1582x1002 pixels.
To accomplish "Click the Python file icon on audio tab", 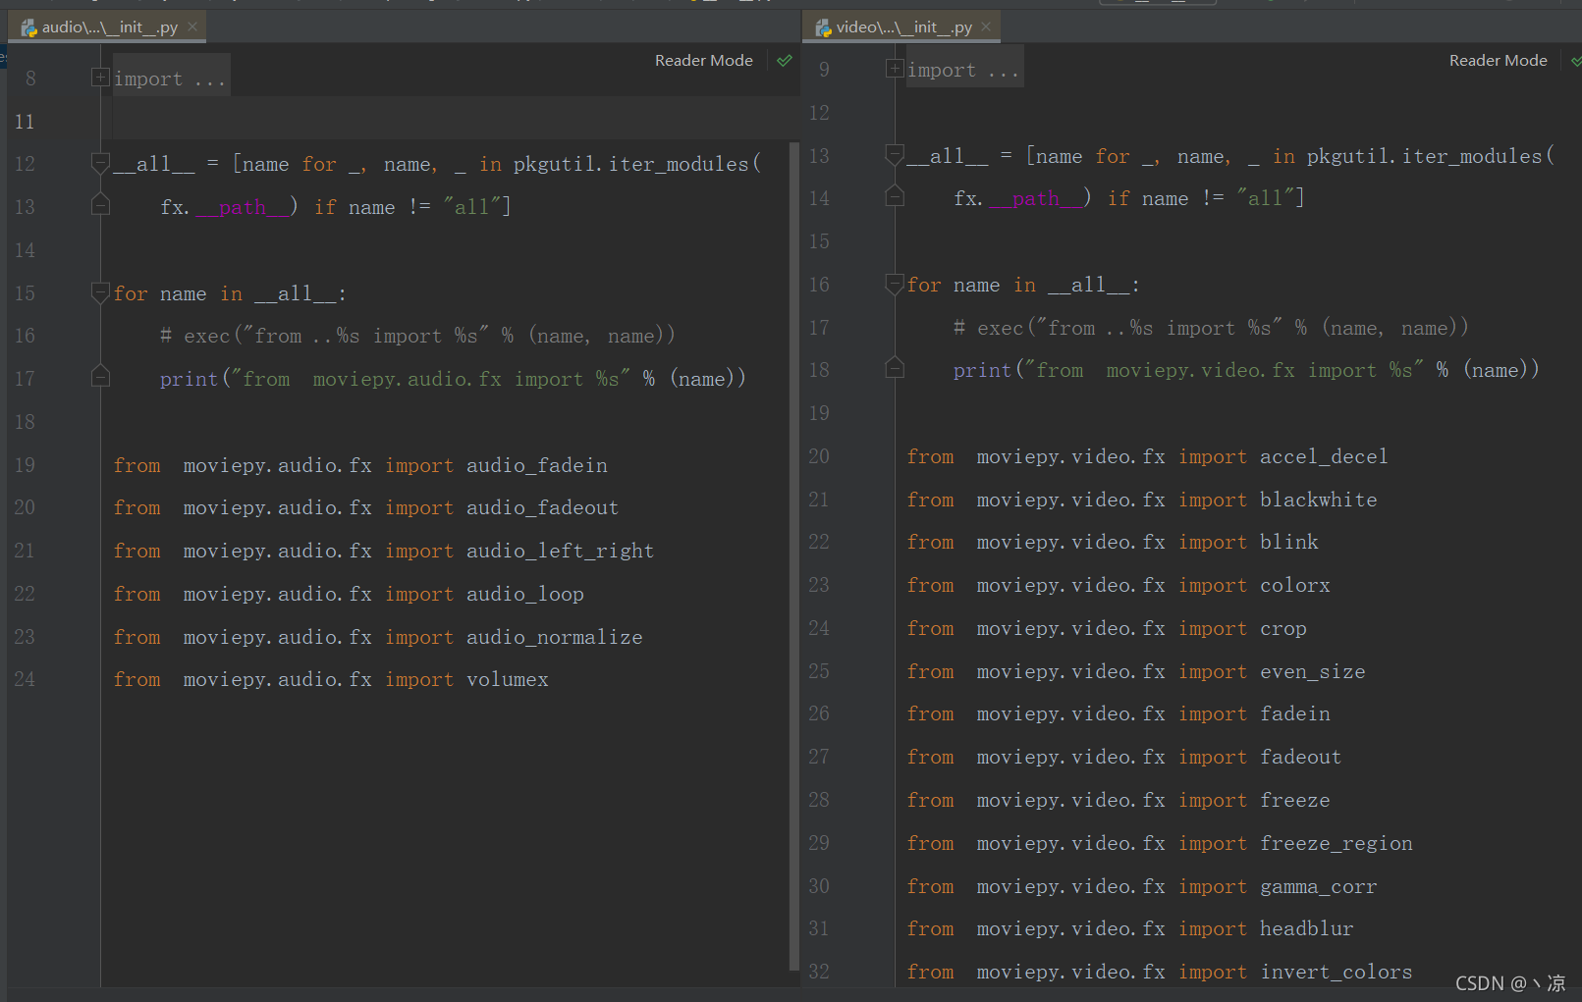I will [x=28, y=28].
